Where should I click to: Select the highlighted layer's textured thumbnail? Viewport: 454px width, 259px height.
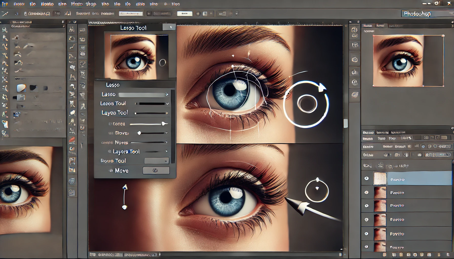[380, 179]
